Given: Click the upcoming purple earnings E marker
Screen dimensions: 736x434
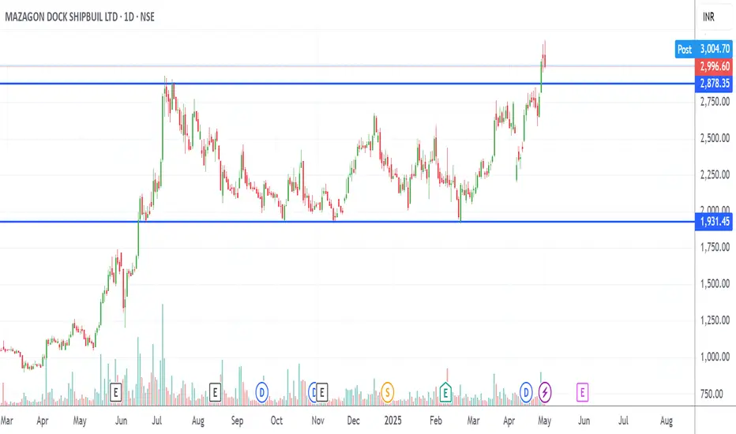Looking at the screenshot, I should [582, 391].
